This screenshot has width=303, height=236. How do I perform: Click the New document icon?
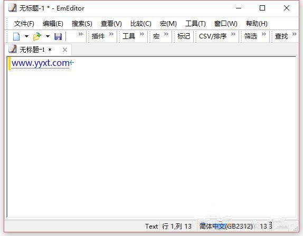[16, 36]
